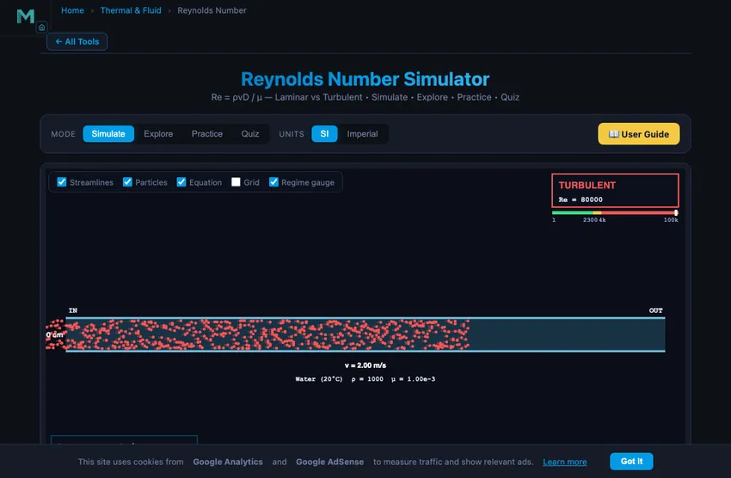Image resolution: width=731 pixels, height=478 pixels.
Task: Open the Learn more cookie link
Action: pos(564,462)
